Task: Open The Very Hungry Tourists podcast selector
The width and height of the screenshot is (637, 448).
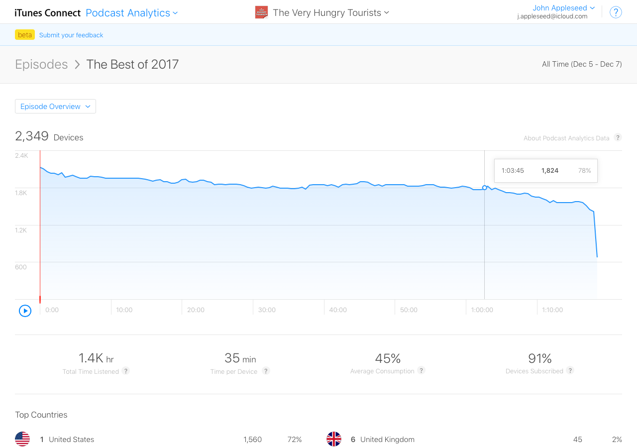Action: coord(331,13)
